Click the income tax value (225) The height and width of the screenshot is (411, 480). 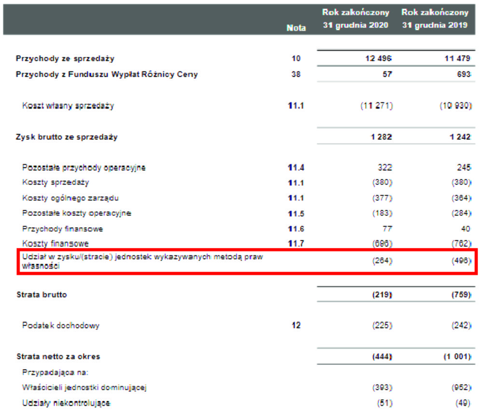383,325
